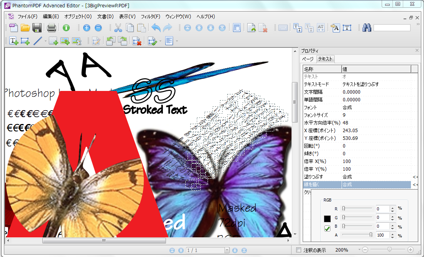Screen dimensions: 424x257
Task: Open the zoom percentage dropdown arrow
Action: click(359, 250)
